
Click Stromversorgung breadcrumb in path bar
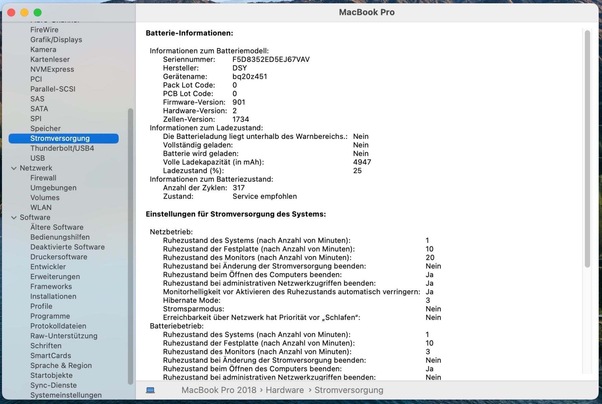tap(349, 390)
